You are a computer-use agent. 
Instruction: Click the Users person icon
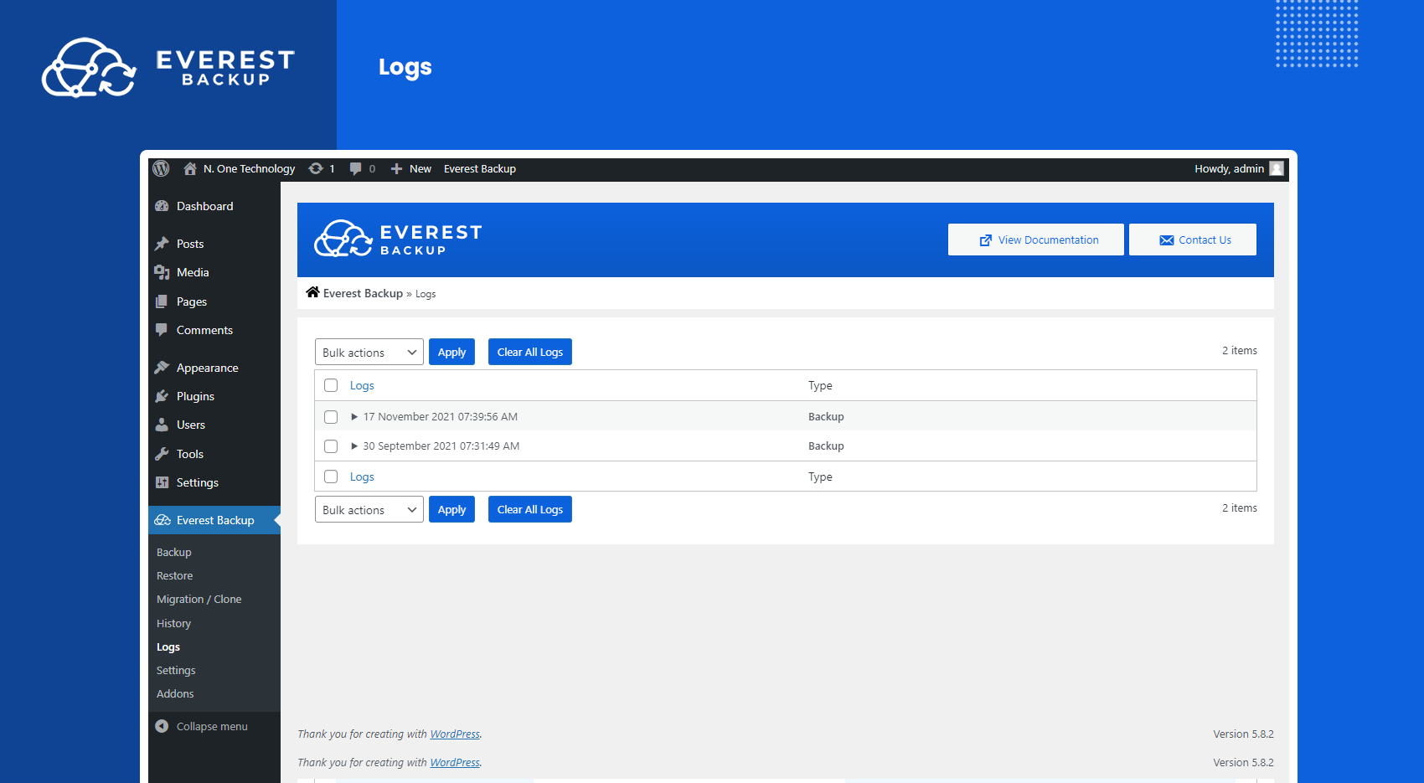pyautogui.click(x=162, y=425)
